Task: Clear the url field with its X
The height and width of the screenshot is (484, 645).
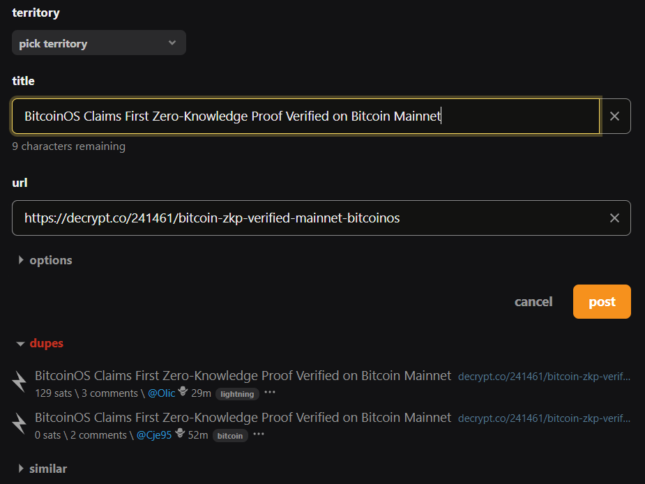Action: (x=614, y=218)
